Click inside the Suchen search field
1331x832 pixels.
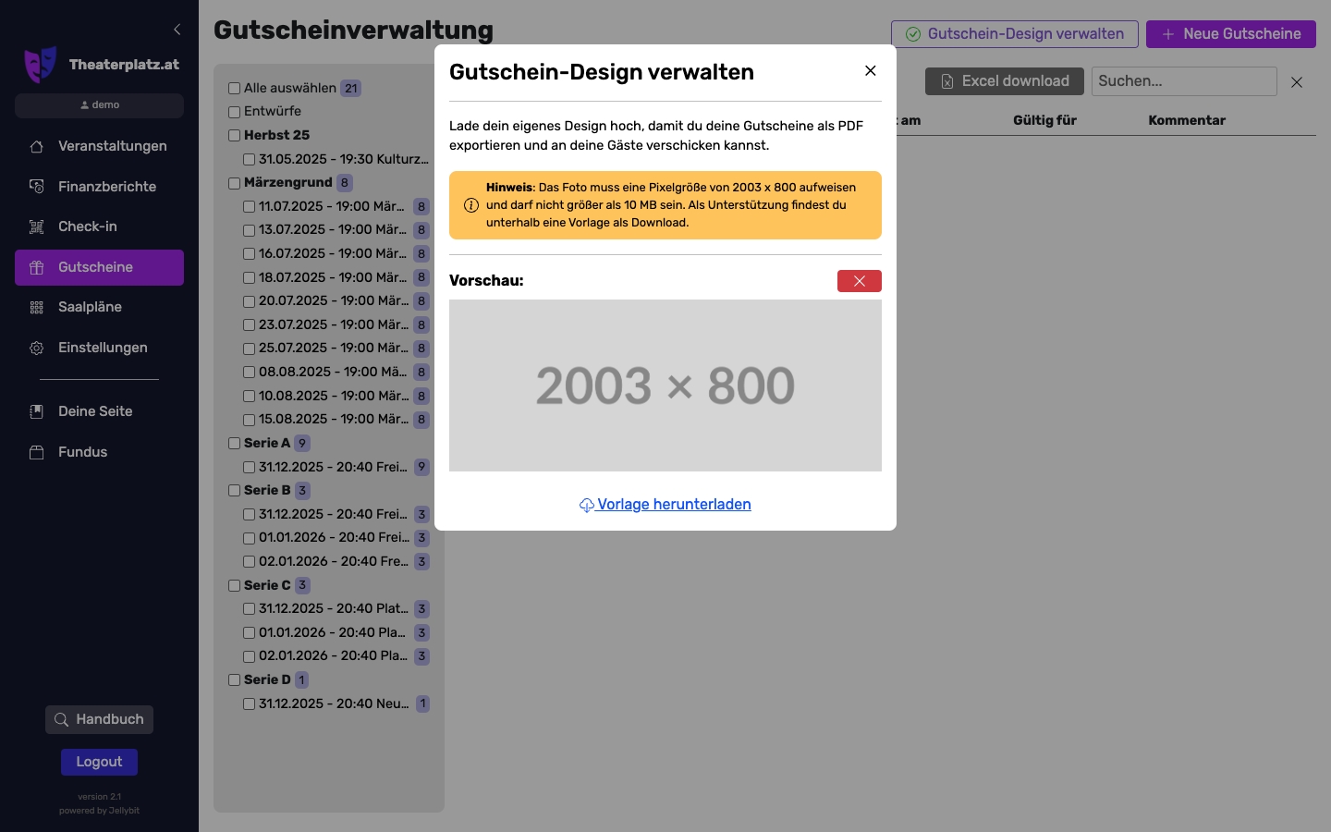click(1183, 81)
